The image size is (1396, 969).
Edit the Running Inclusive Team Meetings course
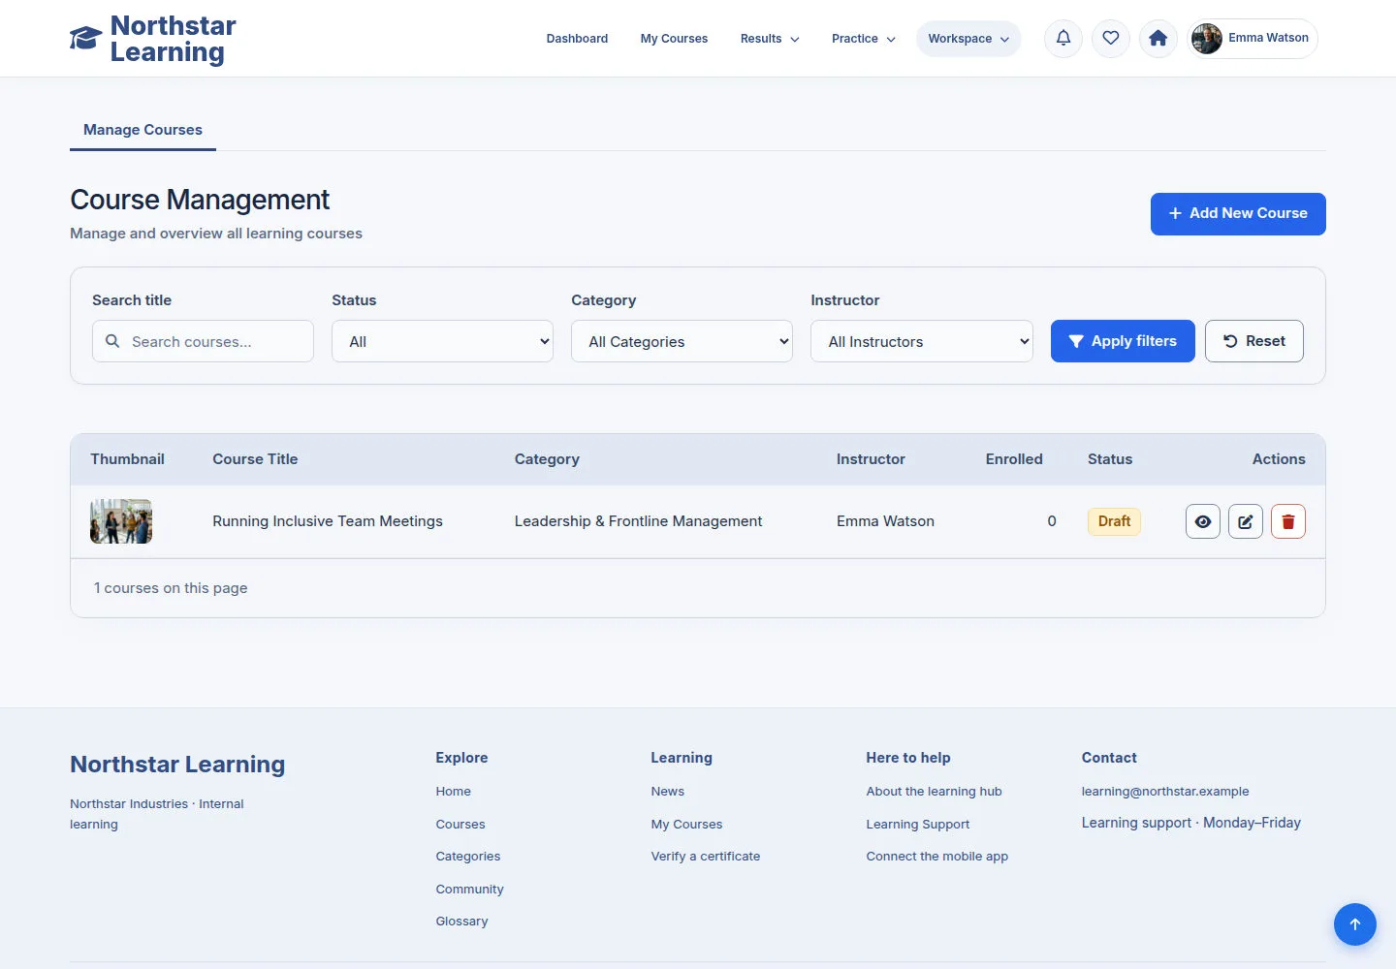click(1246, 521)
